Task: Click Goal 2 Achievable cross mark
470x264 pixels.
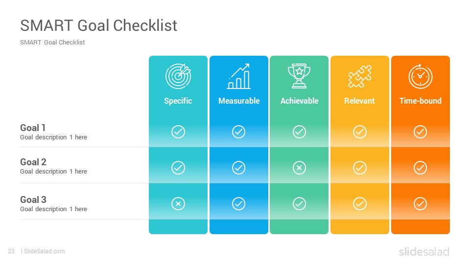Action: 299,168
